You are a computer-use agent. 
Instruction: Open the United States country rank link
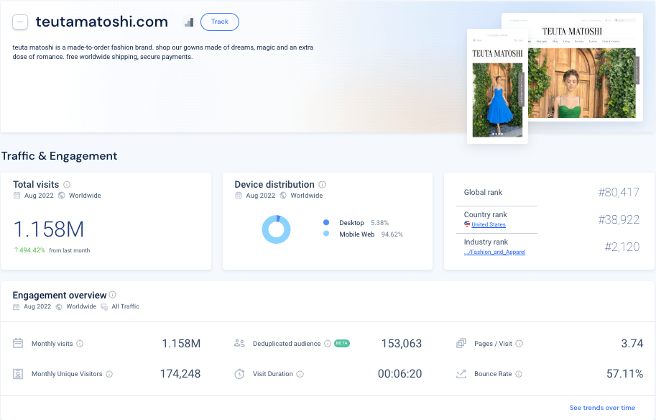tap(489, 224)
